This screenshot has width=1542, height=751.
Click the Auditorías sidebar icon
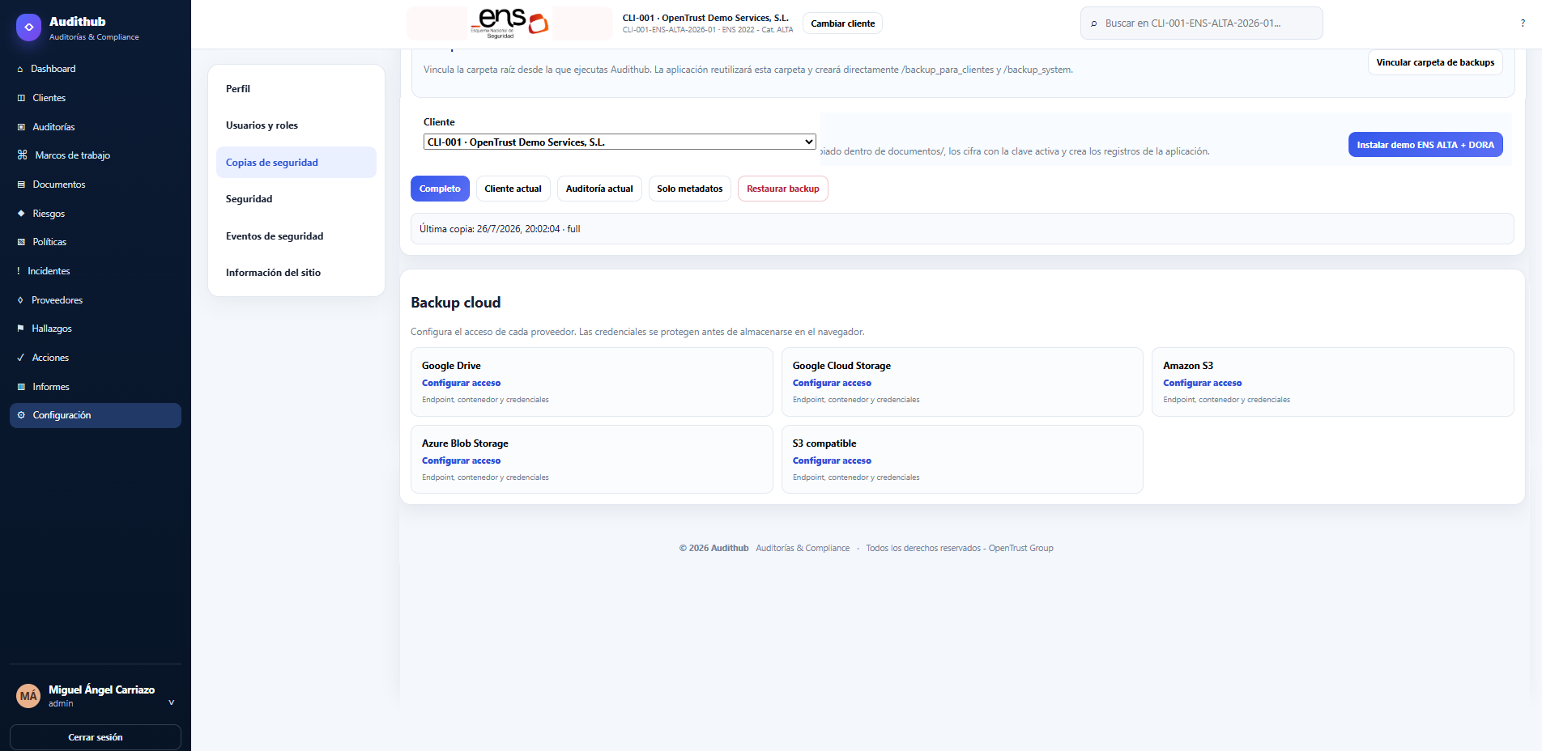pyautogui.click(x=21, y=127)
